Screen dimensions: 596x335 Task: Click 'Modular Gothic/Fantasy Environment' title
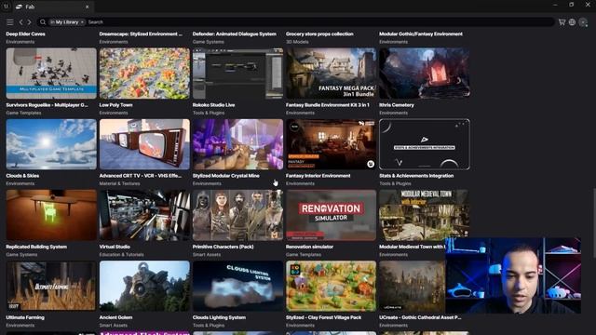(x=421, y=33)
